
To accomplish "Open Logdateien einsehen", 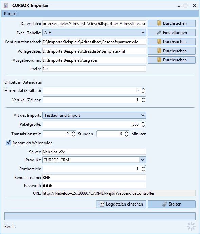I will pos(121,204).
